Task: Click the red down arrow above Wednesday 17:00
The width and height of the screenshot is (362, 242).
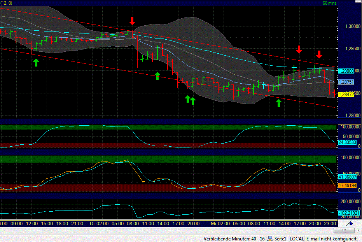Action: (x=299, y=49)
